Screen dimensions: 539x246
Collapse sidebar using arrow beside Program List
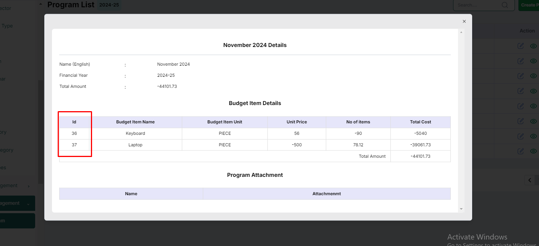41,4
